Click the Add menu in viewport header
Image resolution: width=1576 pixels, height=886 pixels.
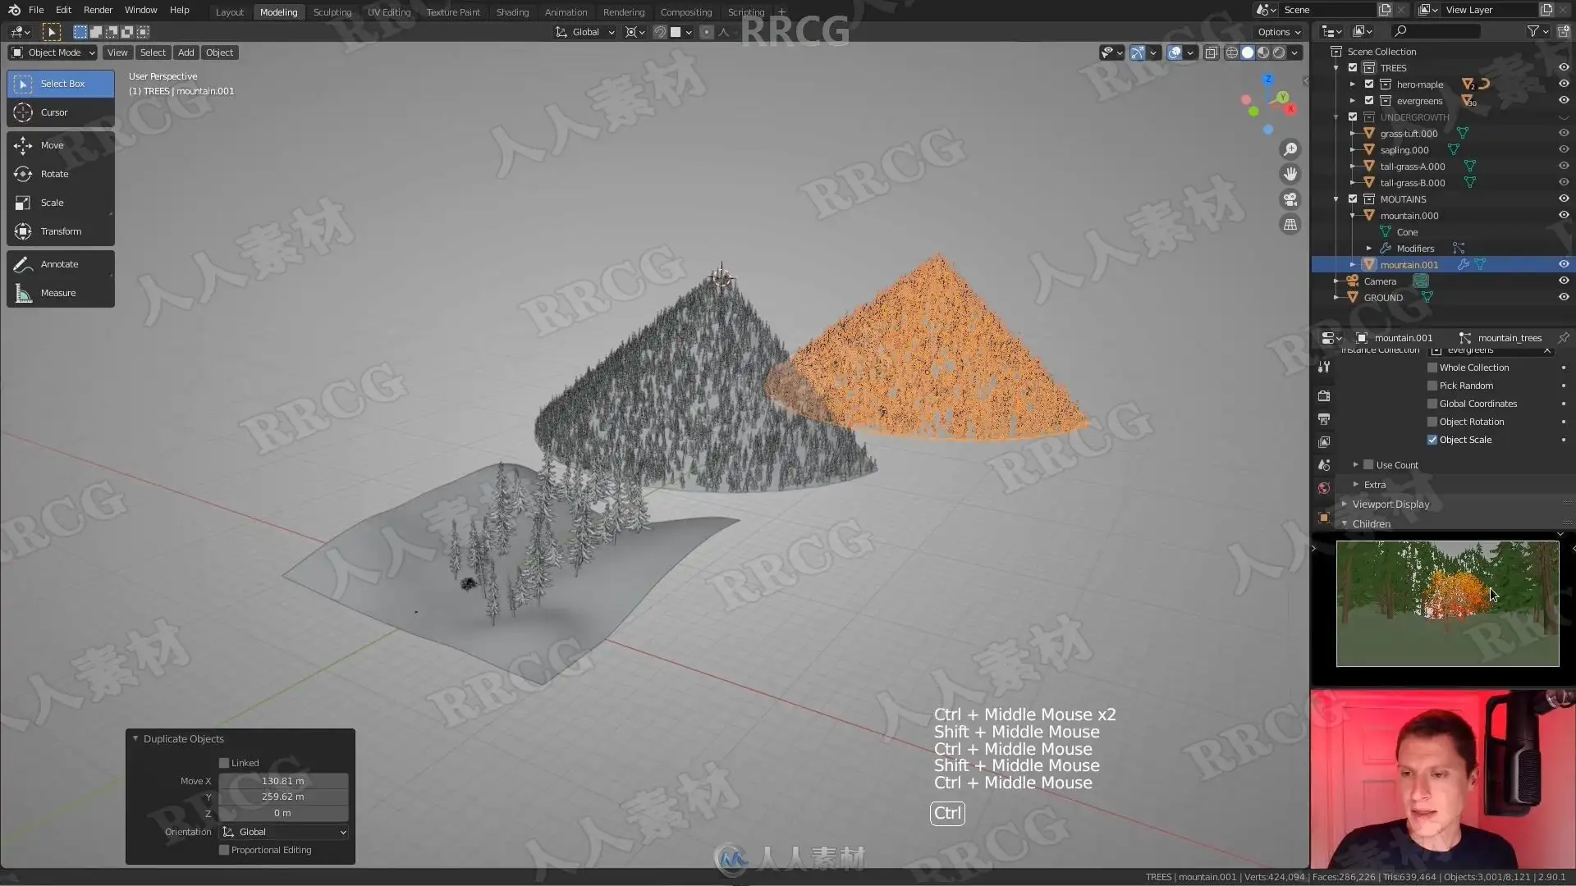pos(186,53)
